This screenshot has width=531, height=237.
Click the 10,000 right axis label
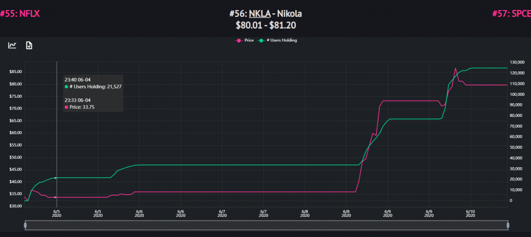[x=516, y=190]
